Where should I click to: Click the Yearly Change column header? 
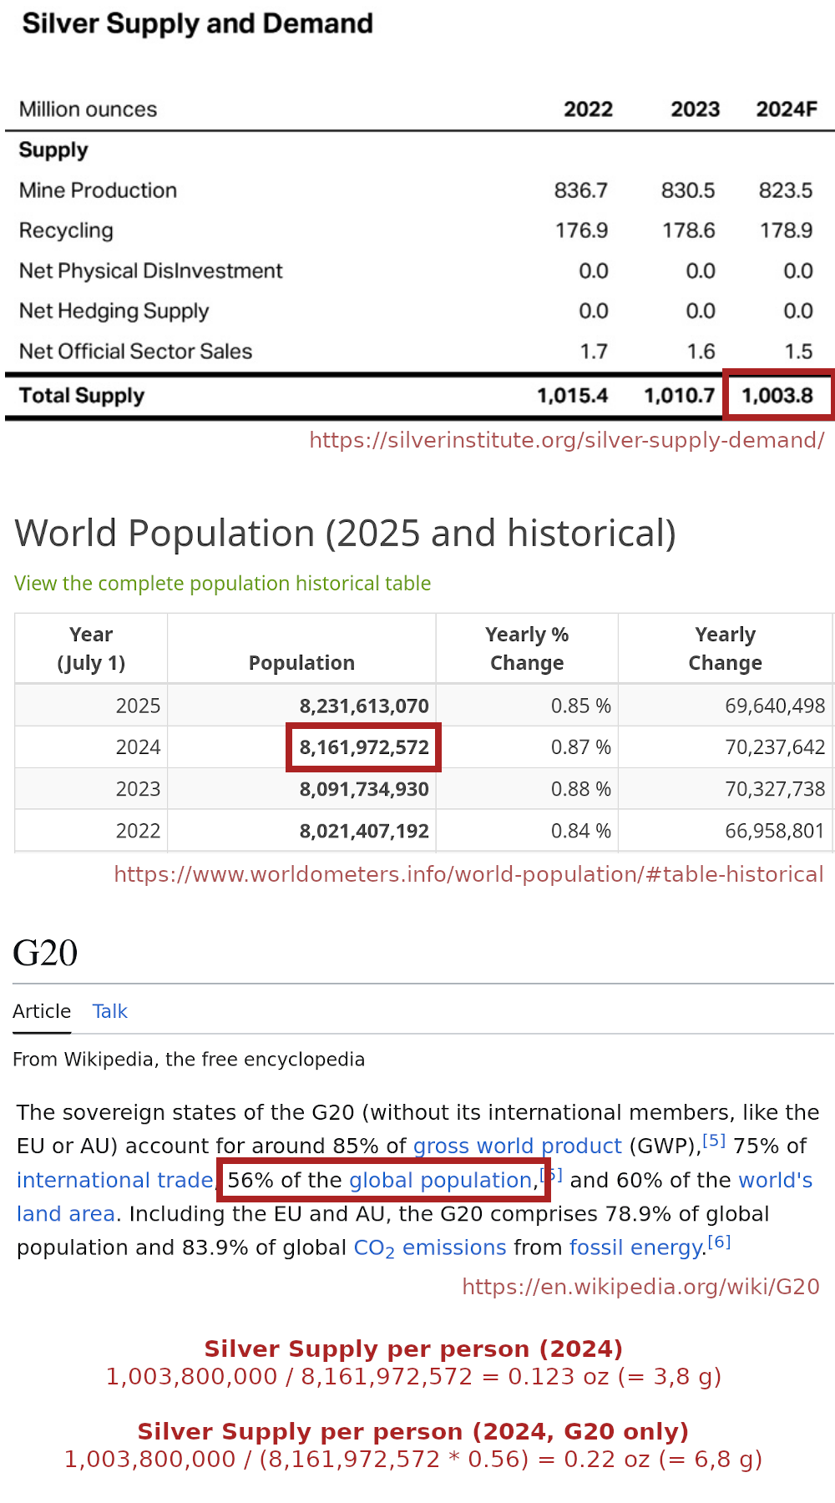tap(725, 649)
